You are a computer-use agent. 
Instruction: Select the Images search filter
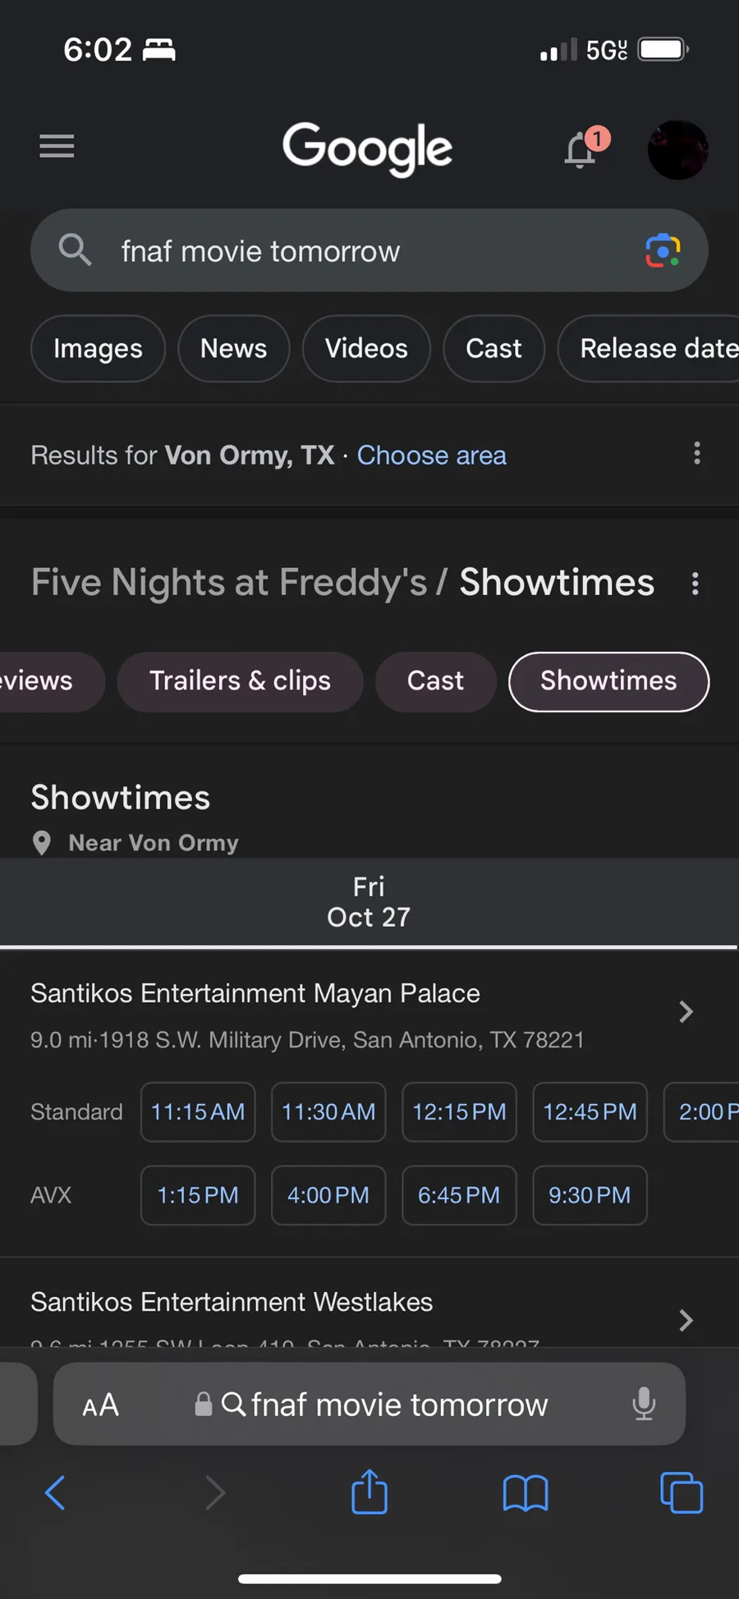point(98,349)
